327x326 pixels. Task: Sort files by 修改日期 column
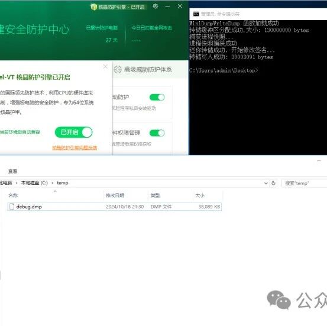[x=115, y=195]
